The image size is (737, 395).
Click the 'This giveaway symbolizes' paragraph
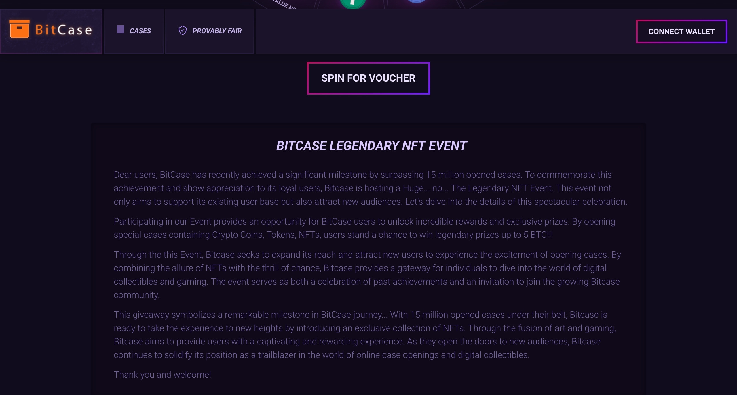coord(365,335)
